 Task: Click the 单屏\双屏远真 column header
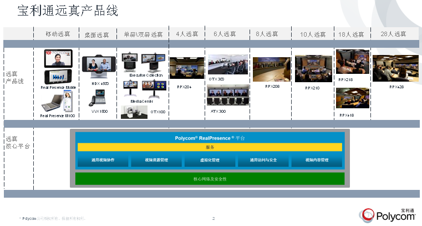(x=143, y=34)
